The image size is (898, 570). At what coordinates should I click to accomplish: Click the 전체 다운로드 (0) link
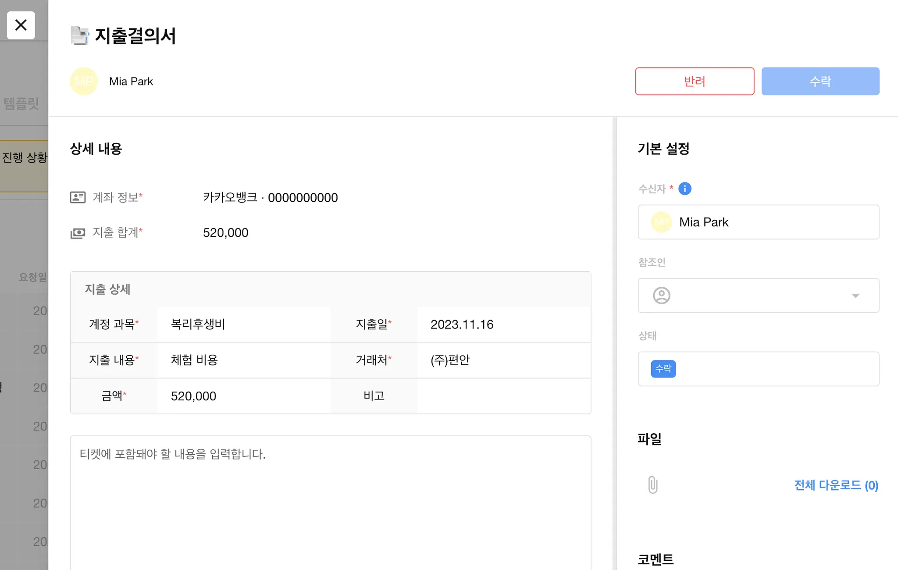coord(836,485)
